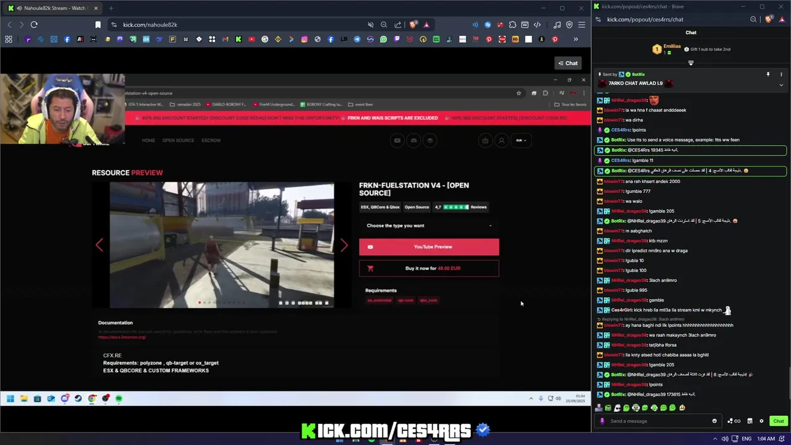Click the 'Send a message' chat input
The width and height of the screenshot is (791, 445).
coord(658,421)
